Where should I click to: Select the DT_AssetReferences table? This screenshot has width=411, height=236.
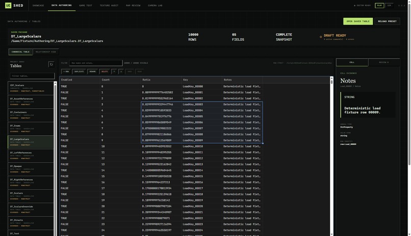[x=31, y=101]
